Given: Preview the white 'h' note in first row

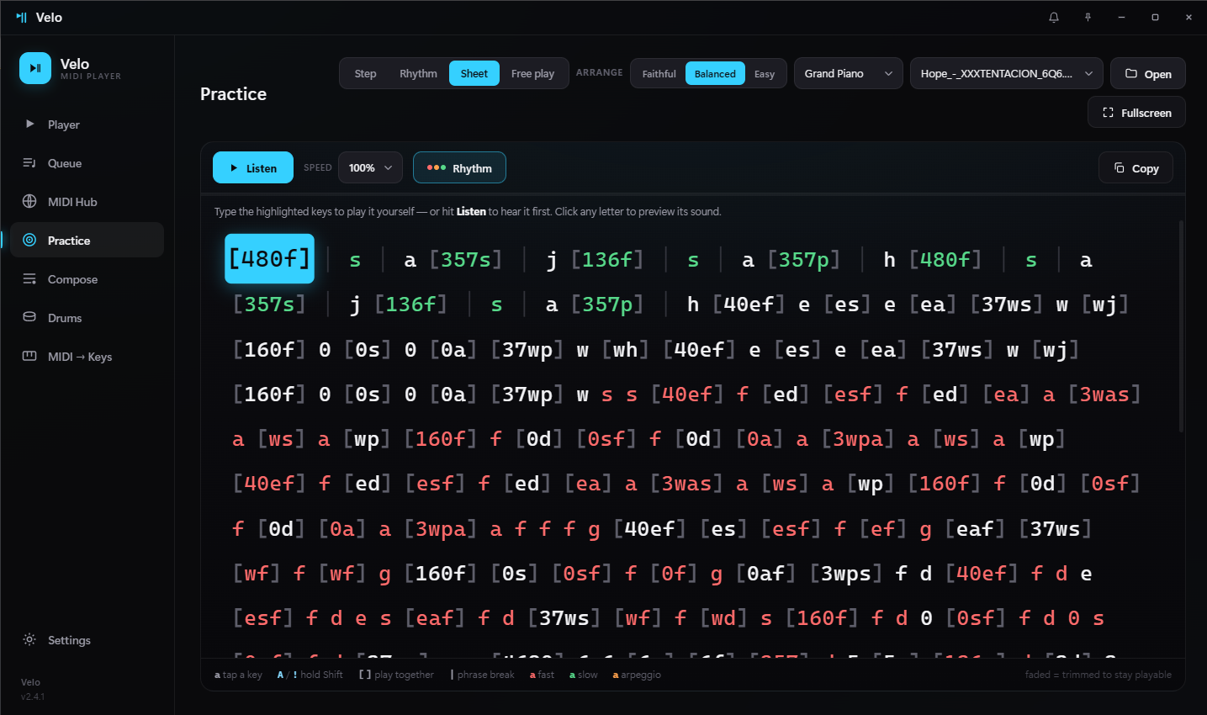Looking at the screenshot, I should tap(889, 260).
